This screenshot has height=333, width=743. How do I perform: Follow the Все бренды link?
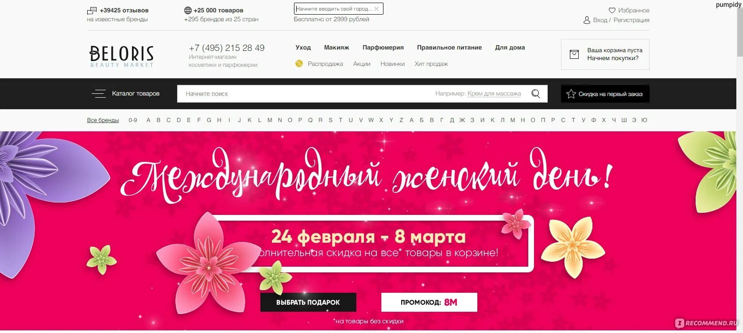[103, 120]
